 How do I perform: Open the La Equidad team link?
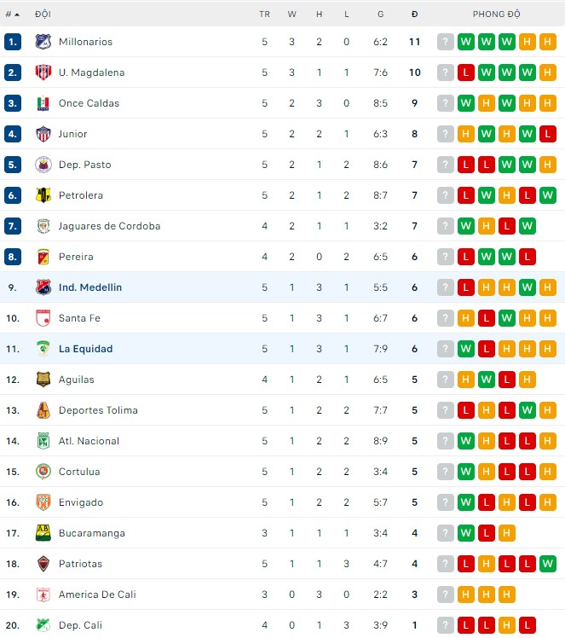[85, 349]
